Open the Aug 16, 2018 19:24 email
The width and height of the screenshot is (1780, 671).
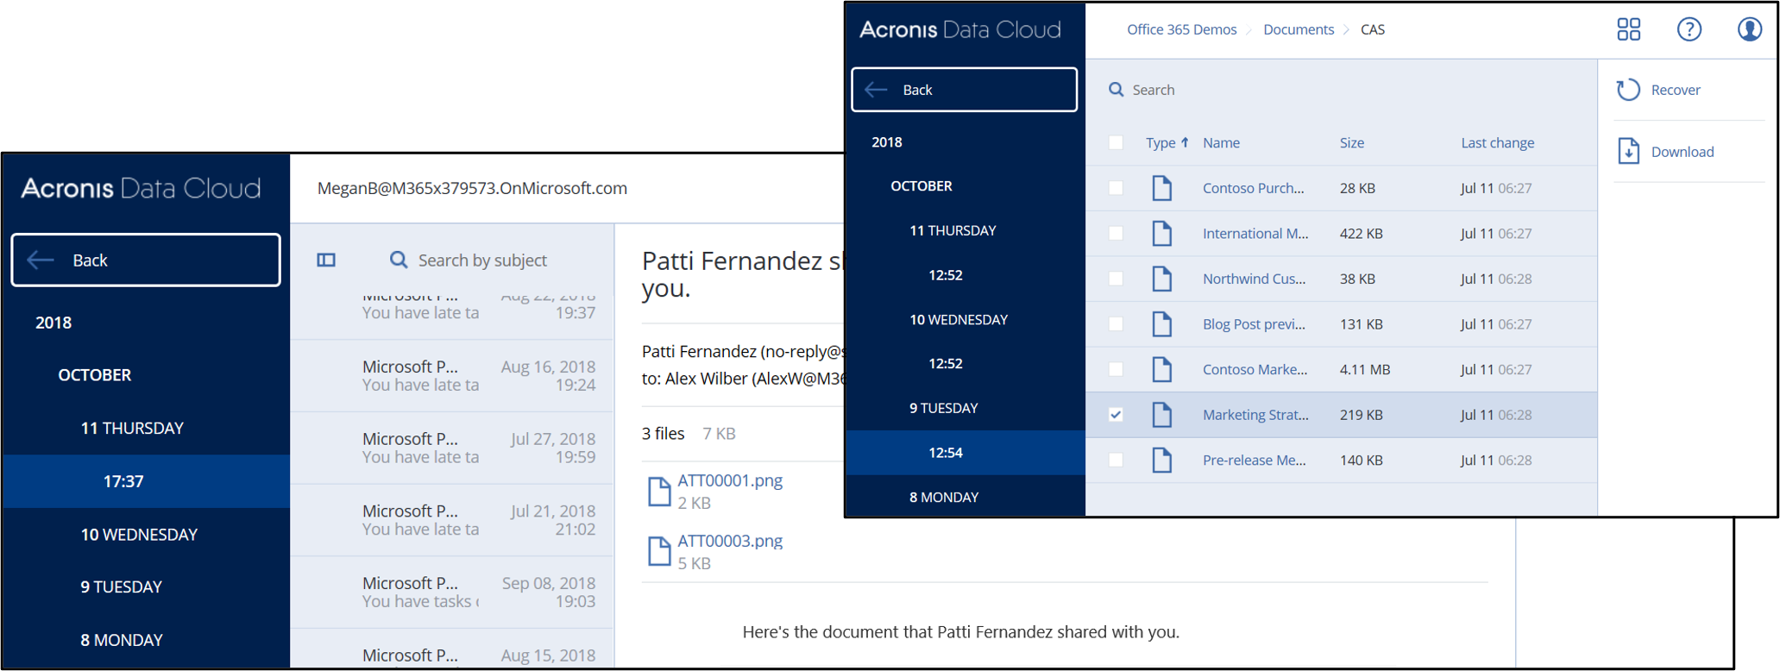(x=452, y=376)
